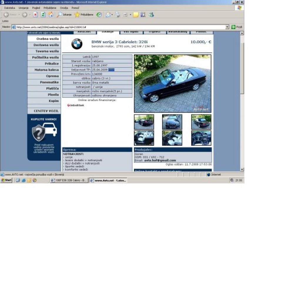Open Internet Explorer quick launch icon
The width and height of the screenshot is (282, 282).
[x=23, y=180]
